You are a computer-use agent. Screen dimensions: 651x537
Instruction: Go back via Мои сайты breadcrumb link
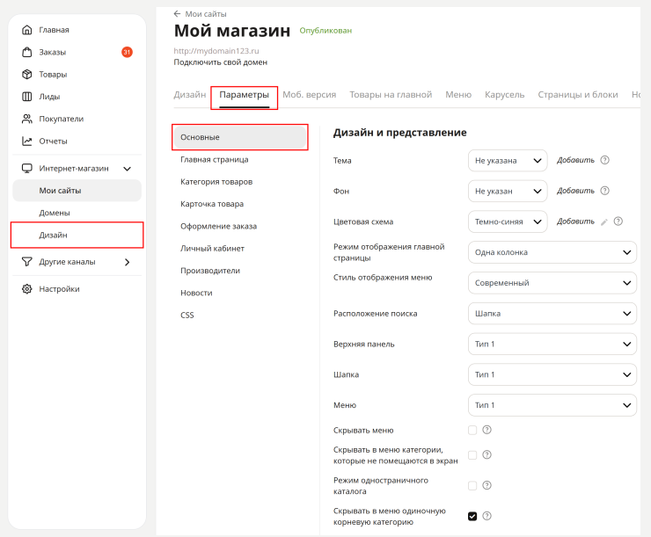pos(206,14)
